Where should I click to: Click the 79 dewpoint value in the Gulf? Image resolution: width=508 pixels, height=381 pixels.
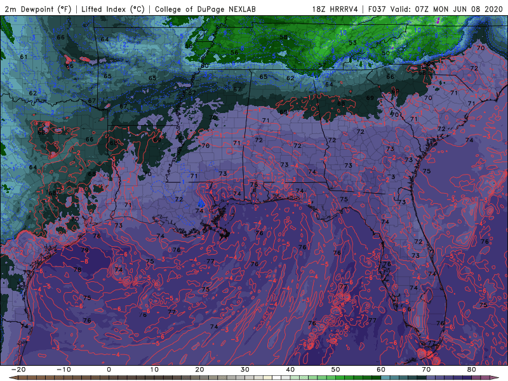[x=85, y=250]
